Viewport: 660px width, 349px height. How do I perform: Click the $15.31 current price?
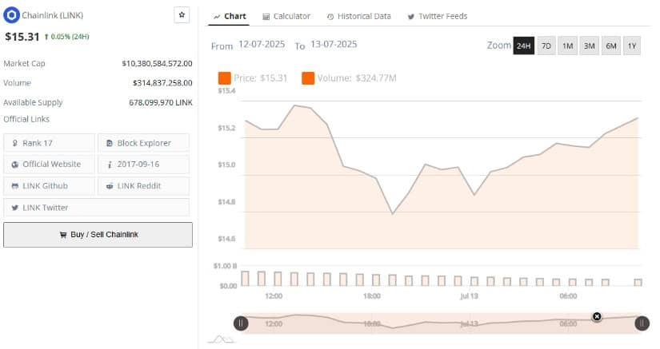point(22,37)
